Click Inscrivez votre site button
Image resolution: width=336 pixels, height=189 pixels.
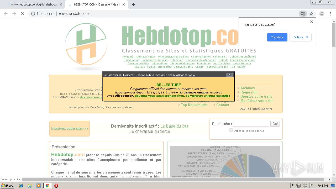pos(70,129)
